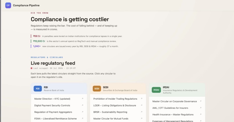Screen dimensions: 234x122
Task: Click the Securities & Exchange Board of India subtitle
Action: (x=120, y=90)
